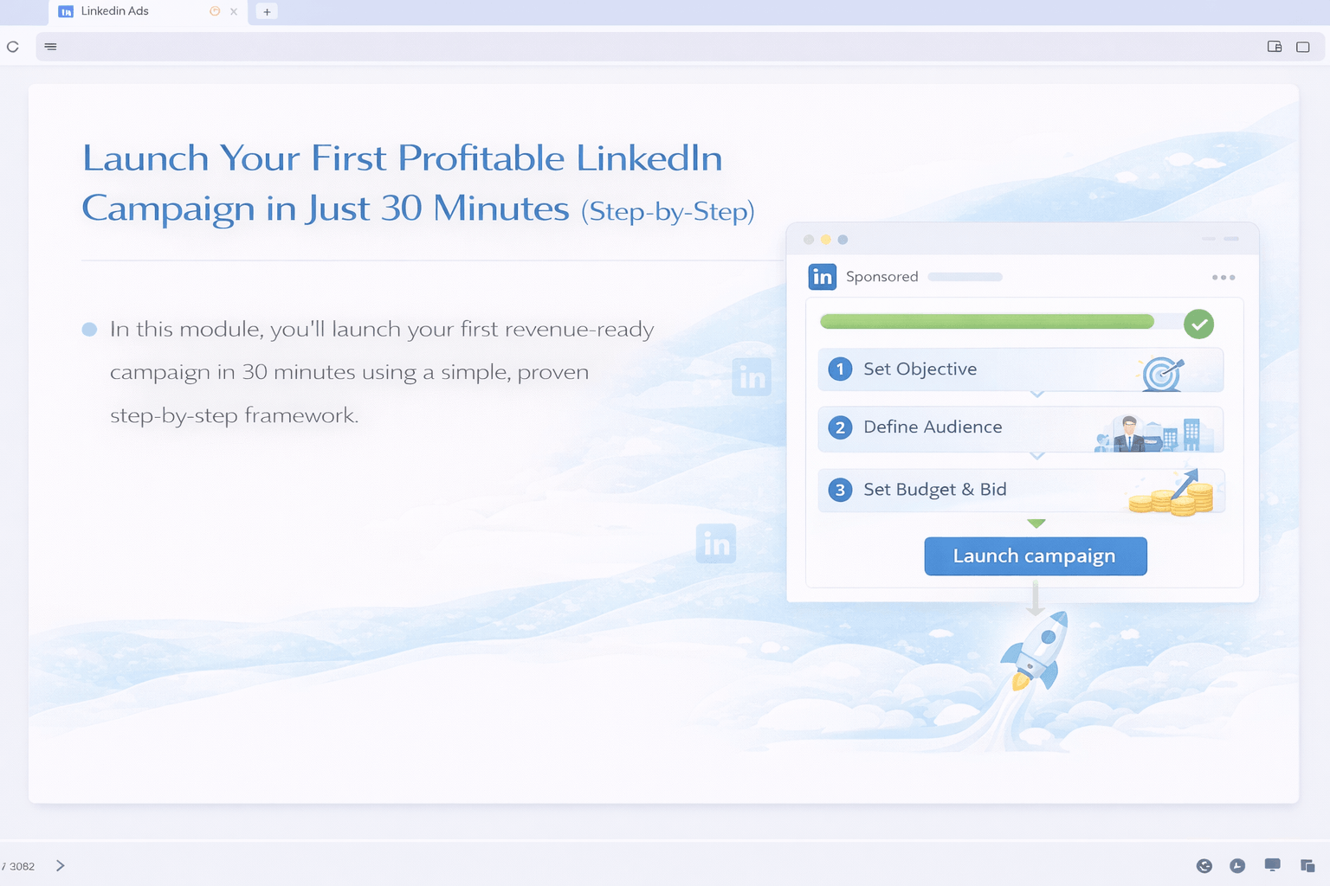Image resolution: width=1330 pixels, height=886 pixels.
Task: Click the picture-in-picture icon in toolbar
Action: click(1275, 47)
